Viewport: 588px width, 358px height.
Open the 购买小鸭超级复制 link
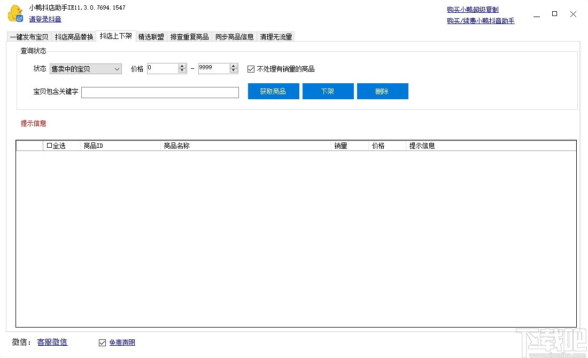pyautogui.click(x=473, y=10)
